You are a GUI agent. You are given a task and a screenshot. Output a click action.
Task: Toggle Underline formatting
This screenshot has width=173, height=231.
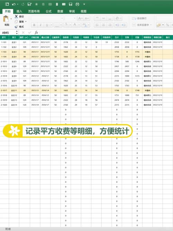(x=47, y=25)
